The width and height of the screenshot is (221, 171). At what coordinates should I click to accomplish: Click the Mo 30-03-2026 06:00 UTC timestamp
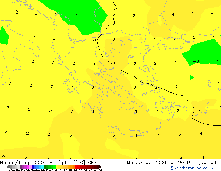173,163
